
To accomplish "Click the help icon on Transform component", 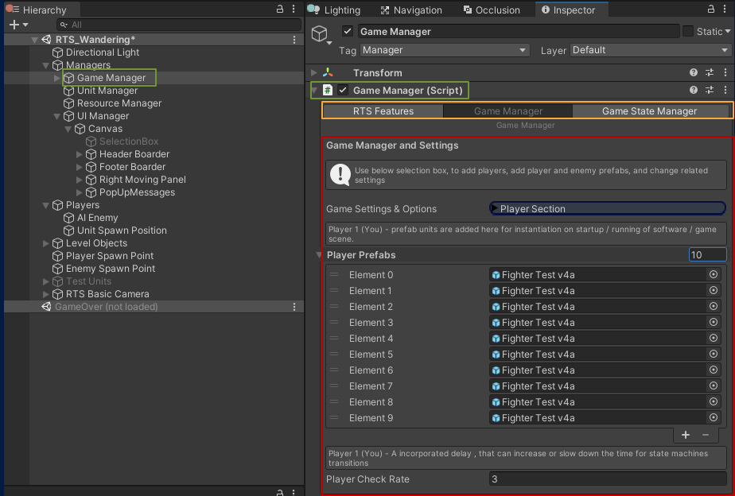I will (x=693, y=72).
